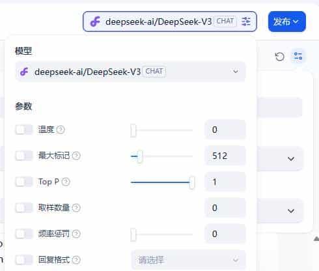Click the 最大标记 slider handle
The image size is (319, 271).
point(140,156)
